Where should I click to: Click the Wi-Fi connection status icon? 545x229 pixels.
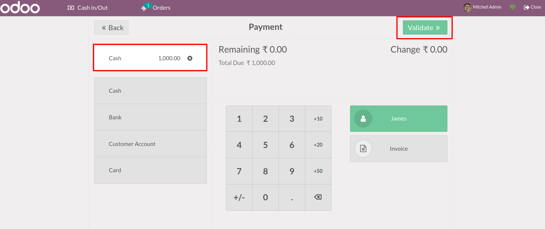[x=512, y=7]
